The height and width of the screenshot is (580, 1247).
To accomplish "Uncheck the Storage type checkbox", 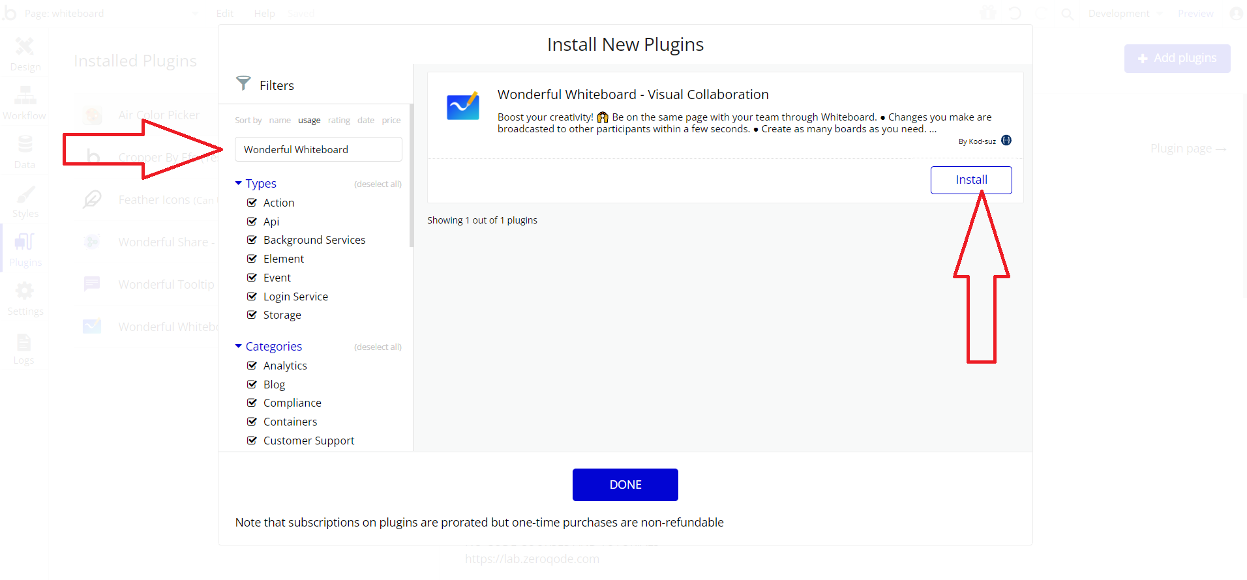I will click(x=252, y=315).
